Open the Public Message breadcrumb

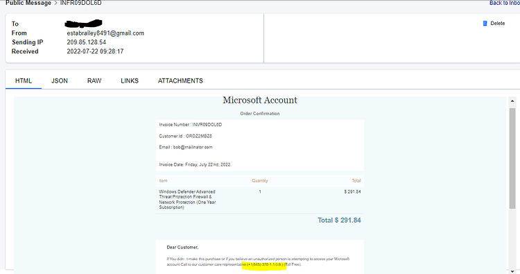click(28, 3)
